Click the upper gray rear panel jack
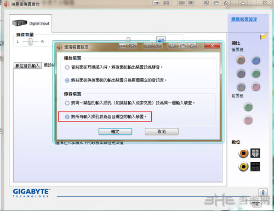This screenshot has width=274, height=211. coord(241,74)
